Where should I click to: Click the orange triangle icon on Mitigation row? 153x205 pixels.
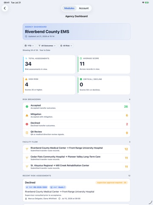27,115
